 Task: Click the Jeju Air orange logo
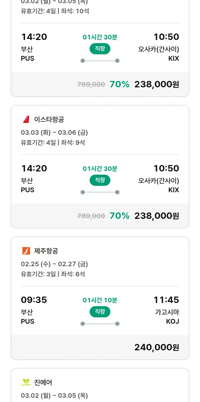26,251
